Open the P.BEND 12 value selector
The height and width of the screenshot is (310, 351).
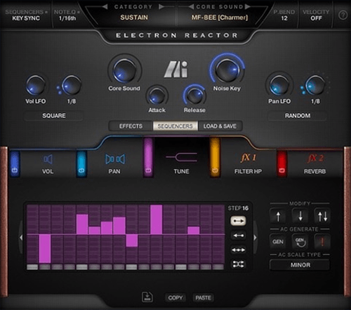pos(284,15)
